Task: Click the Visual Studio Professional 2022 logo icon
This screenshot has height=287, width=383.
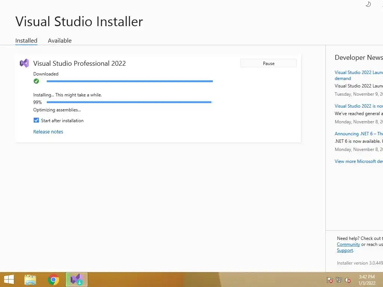Action: (x=24, y=64)
